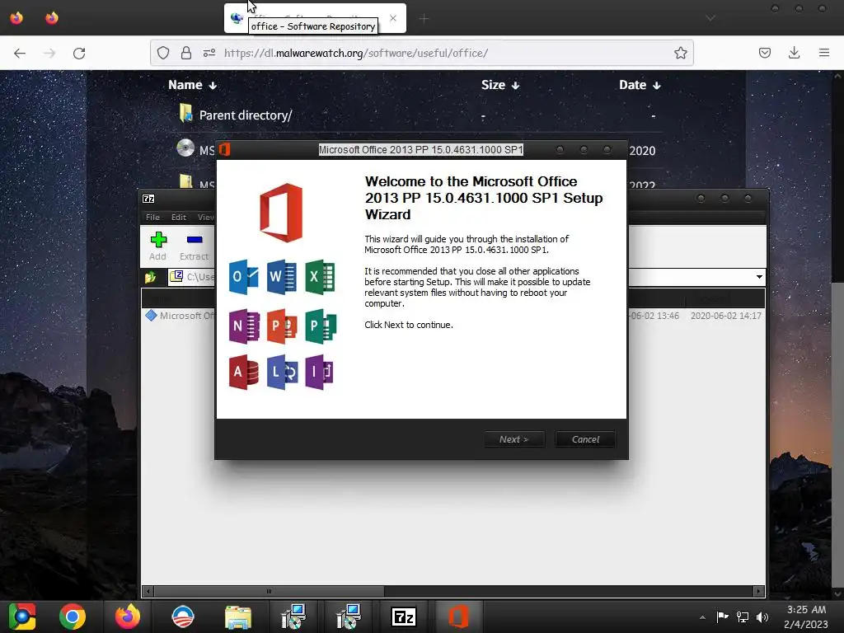
Task: Click the green start icon on the taskbar
Action: click(22, 617)
